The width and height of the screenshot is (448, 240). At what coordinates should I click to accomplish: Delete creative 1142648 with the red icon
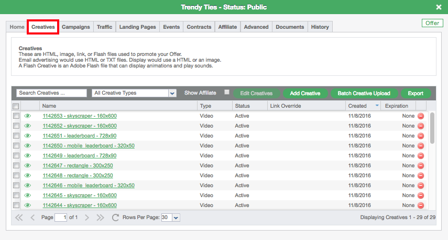click(421, 176)
